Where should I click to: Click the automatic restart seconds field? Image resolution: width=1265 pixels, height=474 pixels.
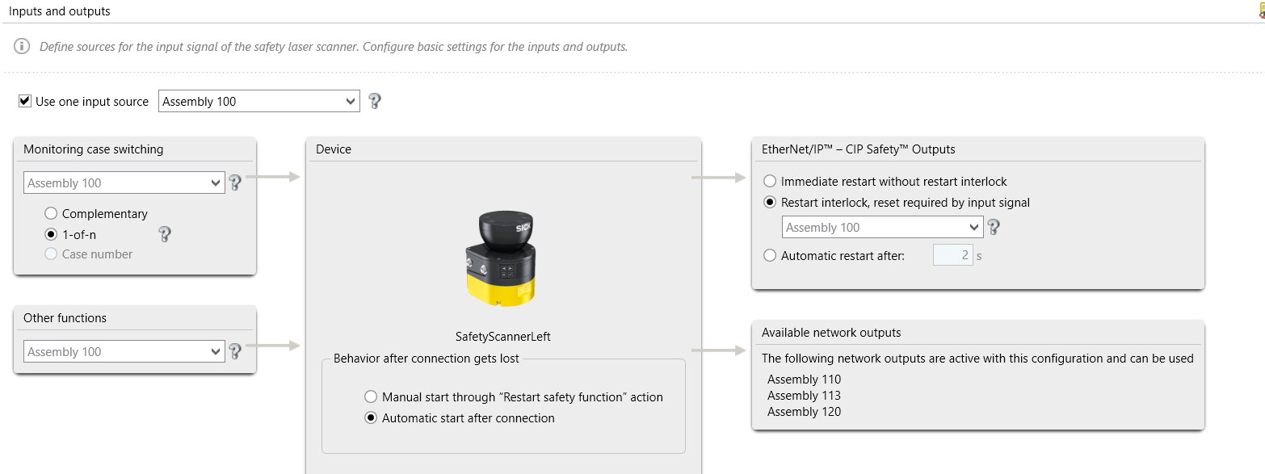coord(953,255)
